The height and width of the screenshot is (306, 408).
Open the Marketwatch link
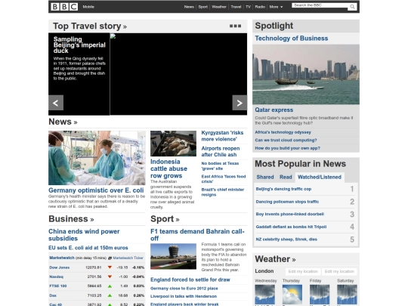tap(62, 258)
